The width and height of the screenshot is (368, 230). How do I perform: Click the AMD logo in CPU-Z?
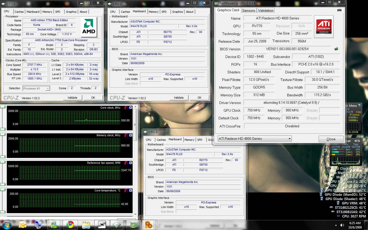(x=89, y=27)
